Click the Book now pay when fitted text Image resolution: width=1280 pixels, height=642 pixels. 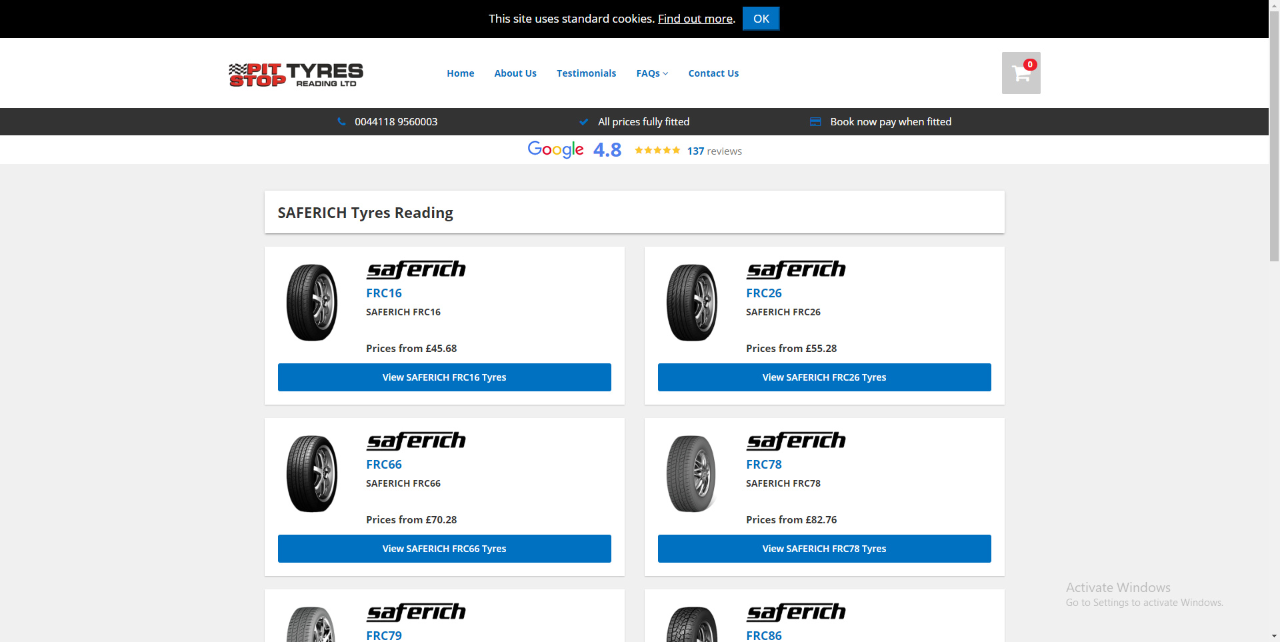click(x=891, y=121)
